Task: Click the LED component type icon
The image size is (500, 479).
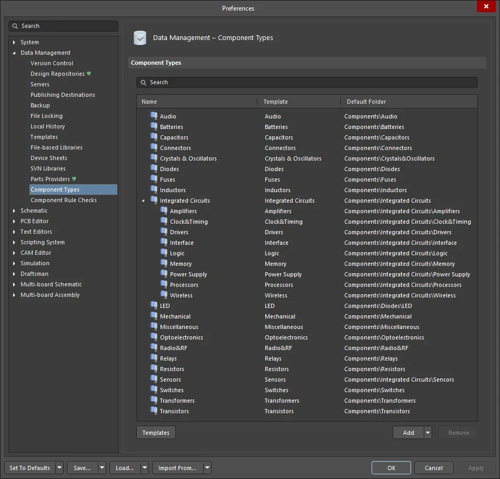Action: [x=154, y=305]
